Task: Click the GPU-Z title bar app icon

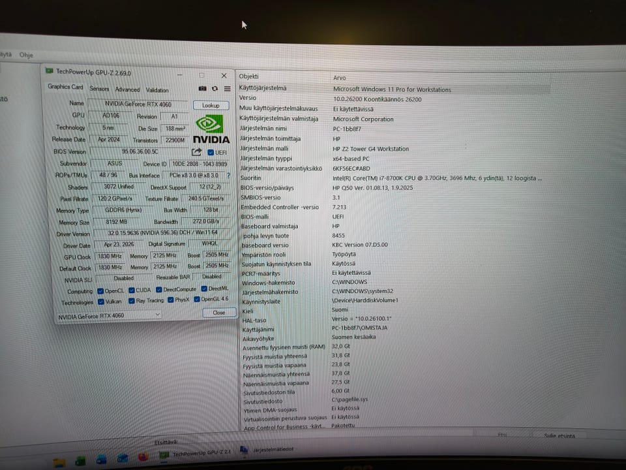Action: pyautogui.click(x=50, y=70)
